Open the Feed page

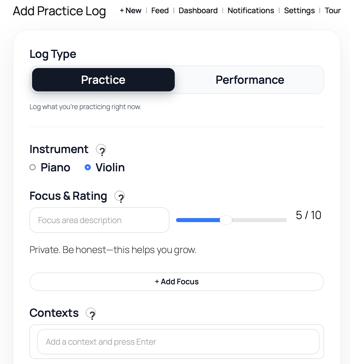tap(160, 11)
